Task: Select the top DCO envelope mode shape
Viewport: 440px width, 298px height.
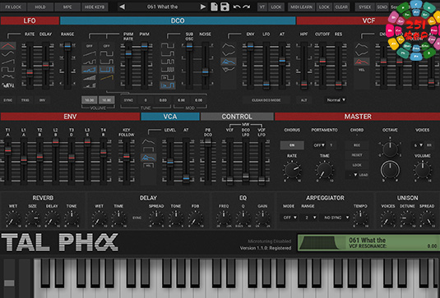Action: pos(228,46)
